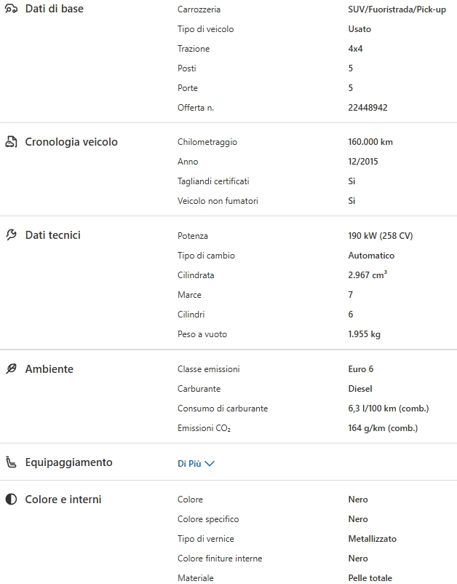
Task: Click the Ambiente section heading
Action: point(49,369)
